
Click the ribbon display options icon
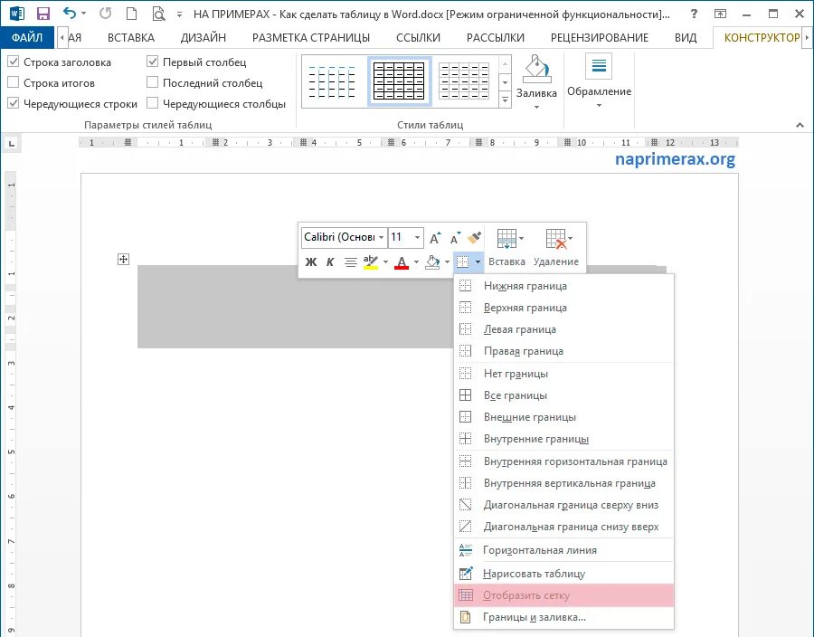pyautogui.click(x=720, y=14)
